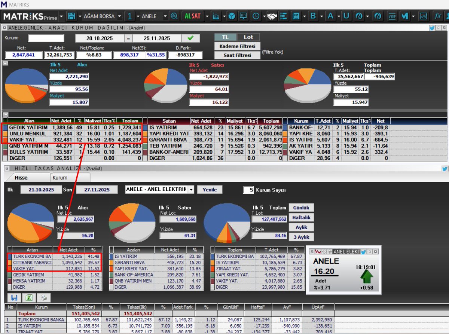
Task: Click the VIOP toolbar icon
Action: [393, 16]
